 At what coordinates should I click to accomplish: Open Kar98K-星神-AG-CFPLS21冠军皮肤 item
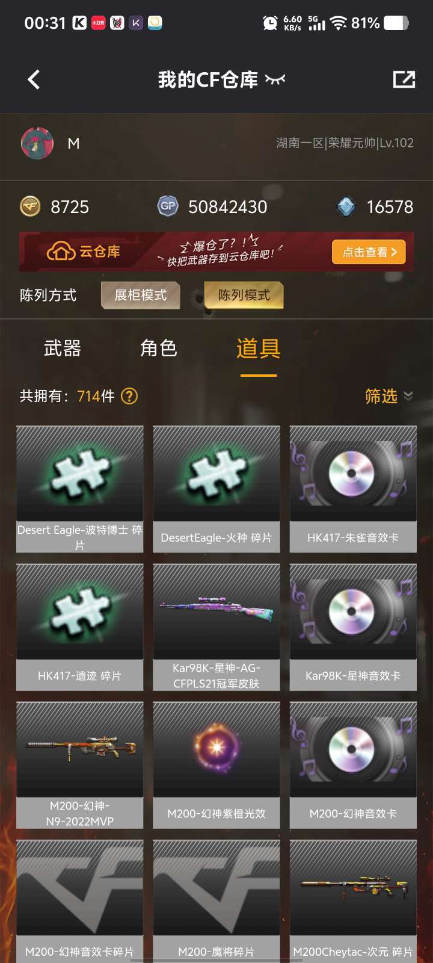216,627
